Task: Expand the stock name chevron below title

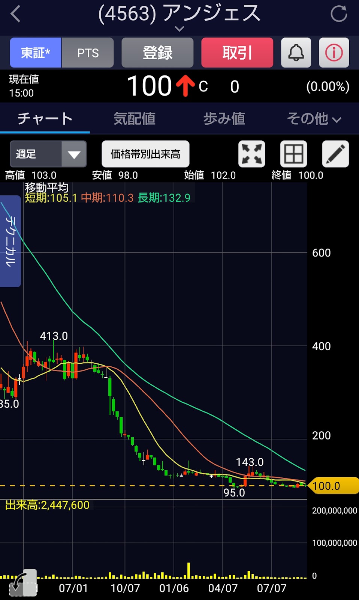Action: (x=179, y=29)
